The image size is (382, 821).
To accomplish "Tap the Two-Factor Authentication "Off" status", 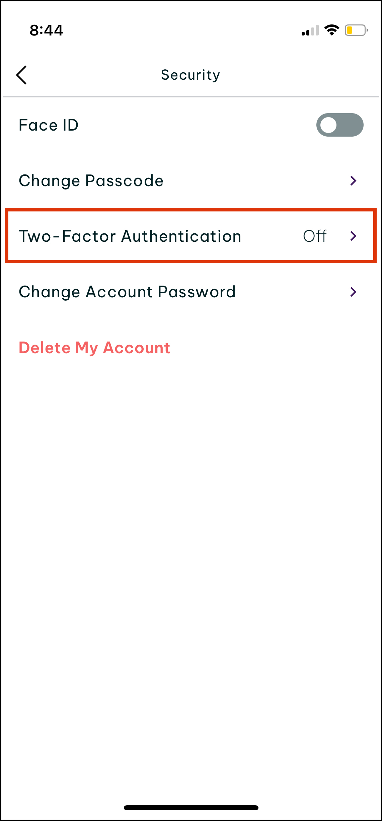I will (315, 236).
